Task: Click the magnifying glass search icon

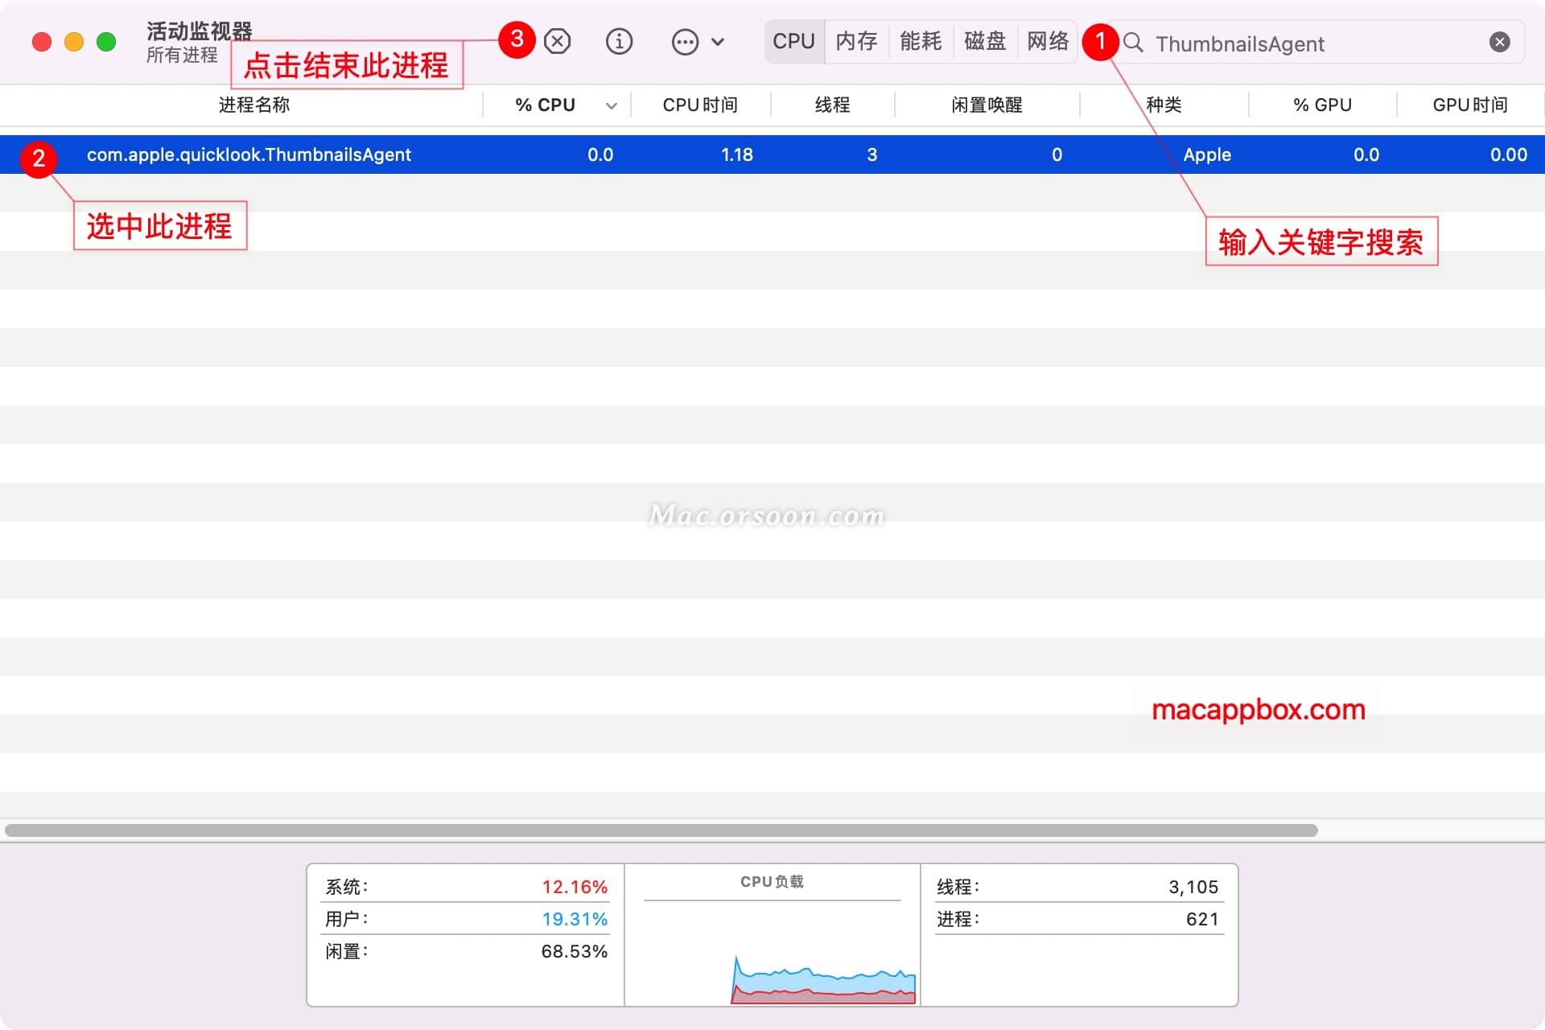Action: [x=1133, y=43]
